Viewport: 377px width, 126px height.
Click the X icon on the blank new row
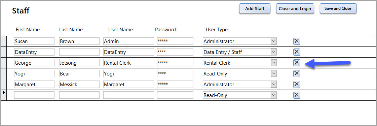(x=297, y=95)
